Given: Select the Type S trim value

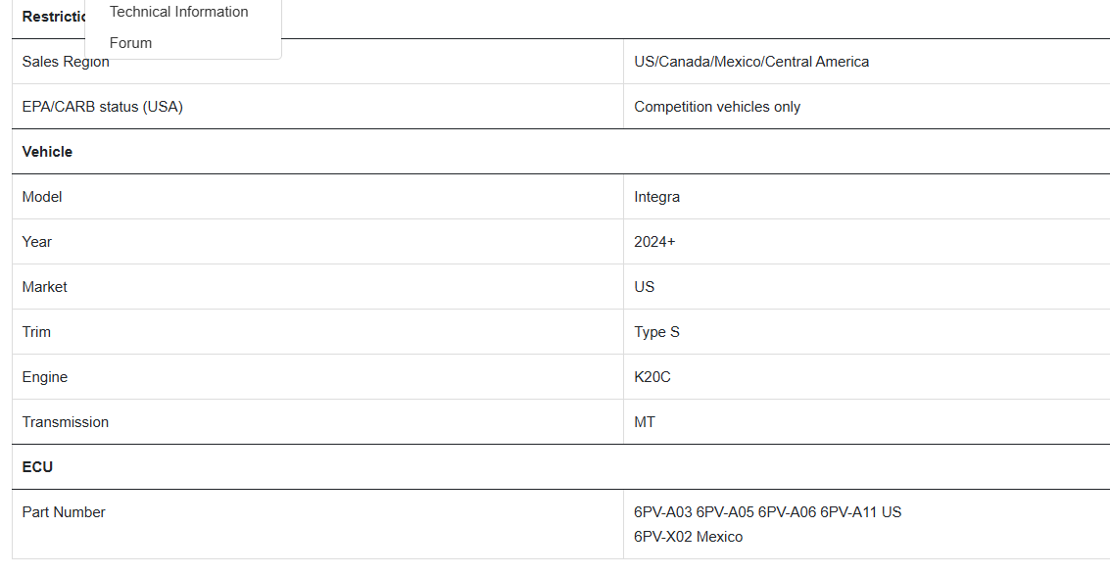Looking at the screenshot, I should click(657, 332).
